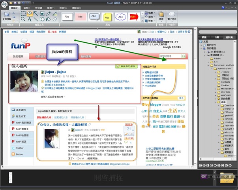Select the text tool (letter A)

(x=30, y=19)
